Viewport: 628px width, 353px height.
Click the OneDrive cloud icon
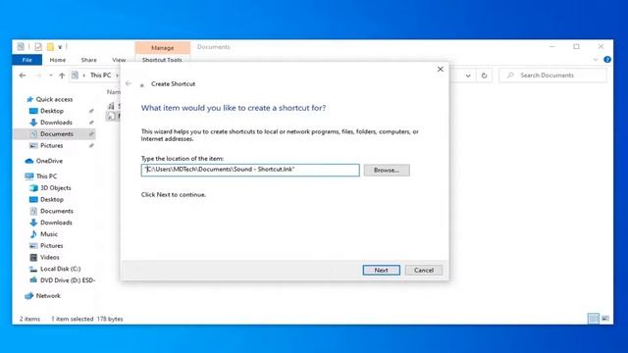[x=28, y=161]
